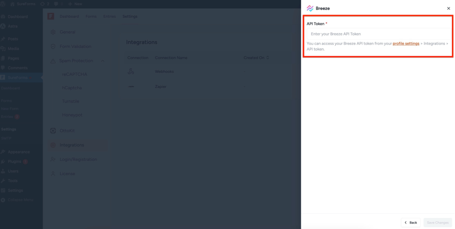This screenshot has width=455, height=229.
Task: Open SureForms Dashboard submenu item
Action: click(11, 88)
